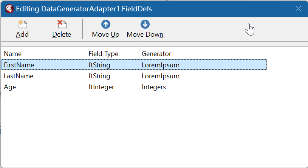Click the Move Up arrow icon
Viewport: 308px width, 168px height.
click(106, 25)
